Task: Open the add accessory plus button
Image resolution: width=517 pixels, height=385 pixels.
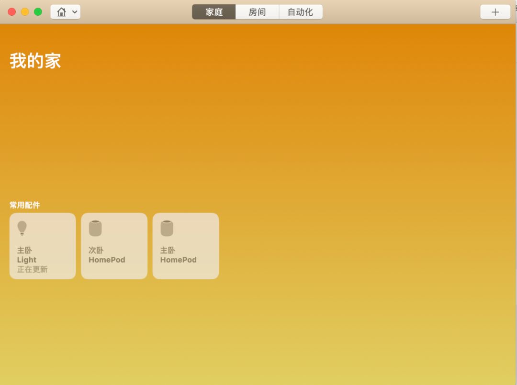Action: coord(495,11)
